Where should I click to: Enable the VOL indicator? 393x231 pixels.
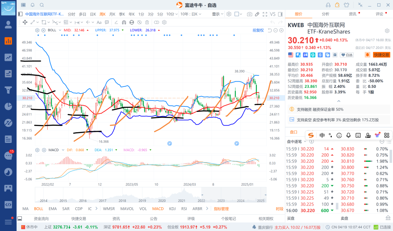pyautogui.click(x=143, y=209)
